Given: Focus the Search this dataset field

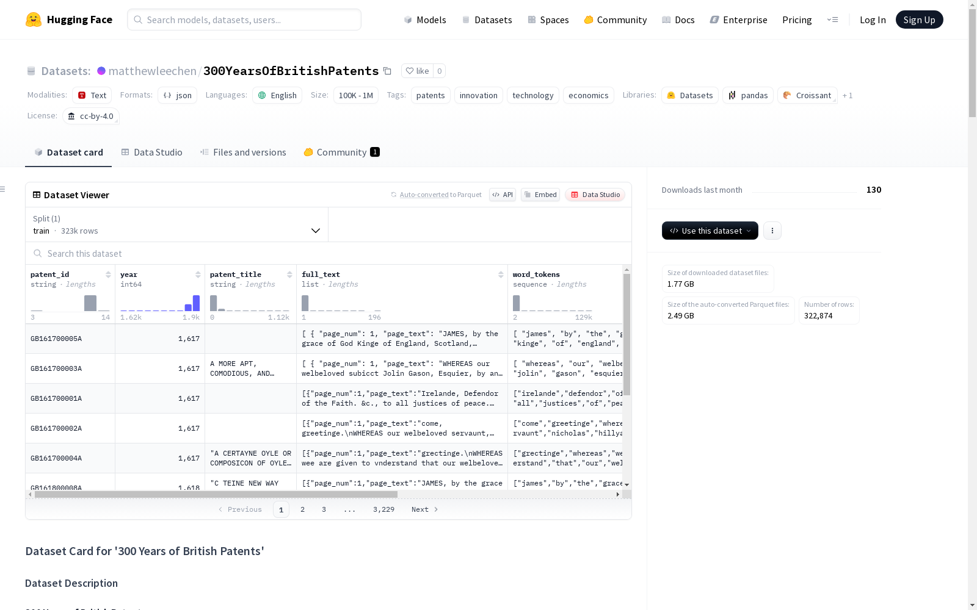Looking at the screenshot, I should [x=329, y=253].
